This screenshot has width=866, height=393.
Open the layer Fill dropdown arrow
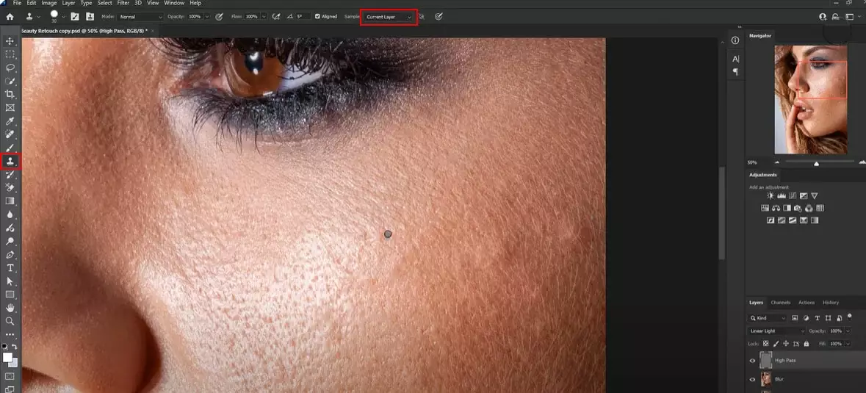847,343
